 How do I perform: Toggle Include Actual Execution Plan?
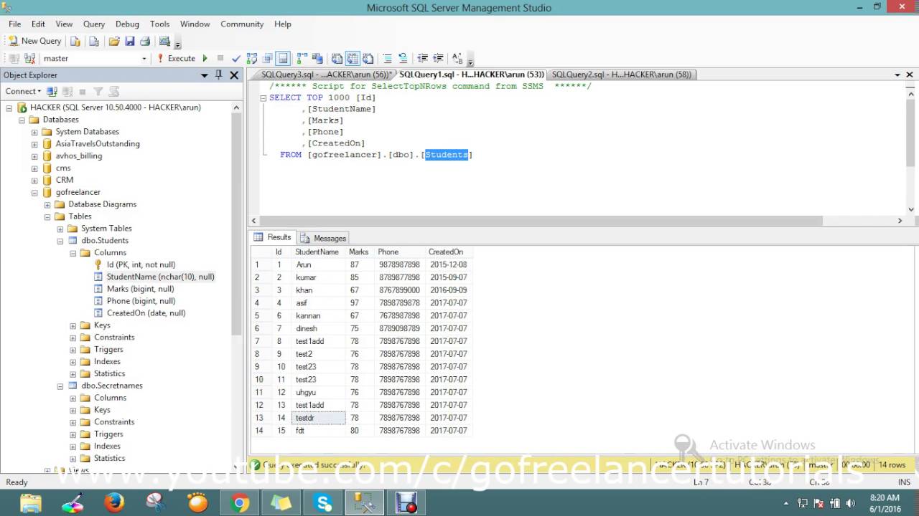click(x=302, y=58)
